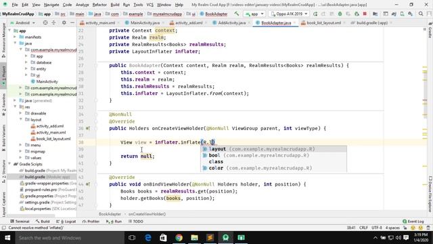Screen dimensions: 433x244
Task: Open the Profiler tool window
Action: (91, 222)
